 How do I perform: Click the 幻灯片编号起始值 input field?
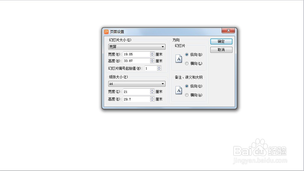pos(151,68)
